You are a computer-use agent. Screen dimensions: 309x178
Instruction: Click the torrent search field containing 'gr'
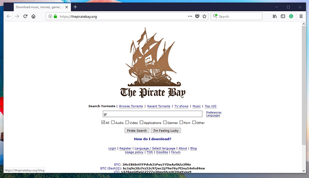[152, 114]
